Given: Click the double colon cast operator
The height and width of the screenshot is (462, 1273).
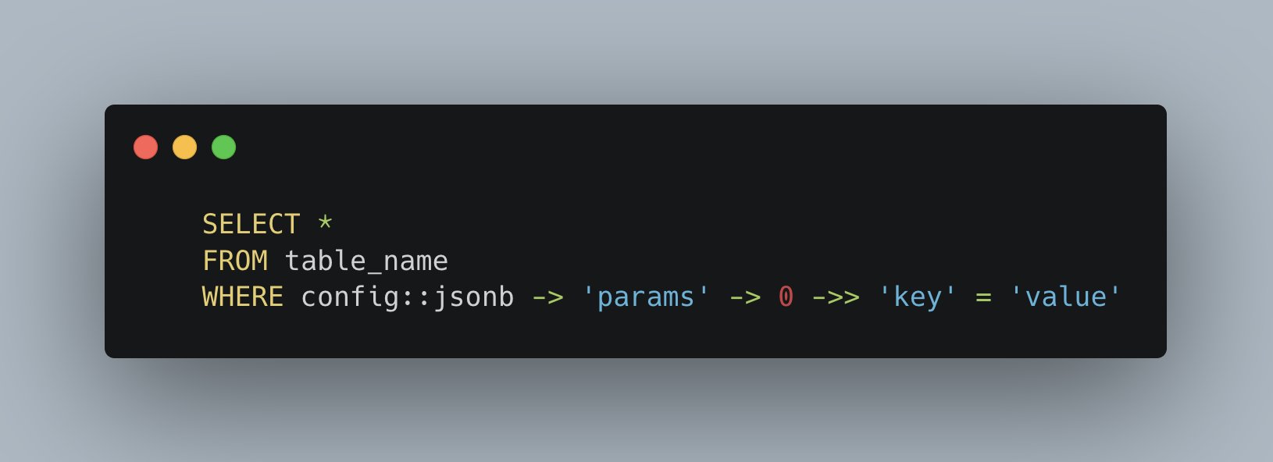Looking at the screenshot, I should pos(416,297).
